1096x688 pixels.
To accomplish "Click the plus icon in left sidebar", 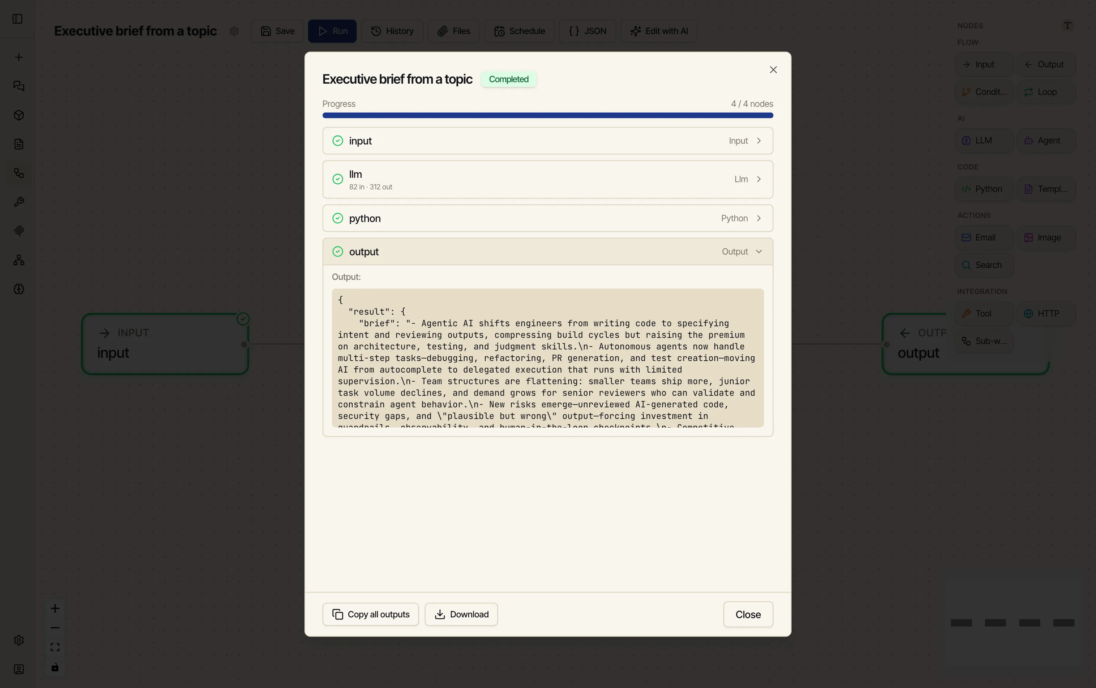I will pos(18,57).
